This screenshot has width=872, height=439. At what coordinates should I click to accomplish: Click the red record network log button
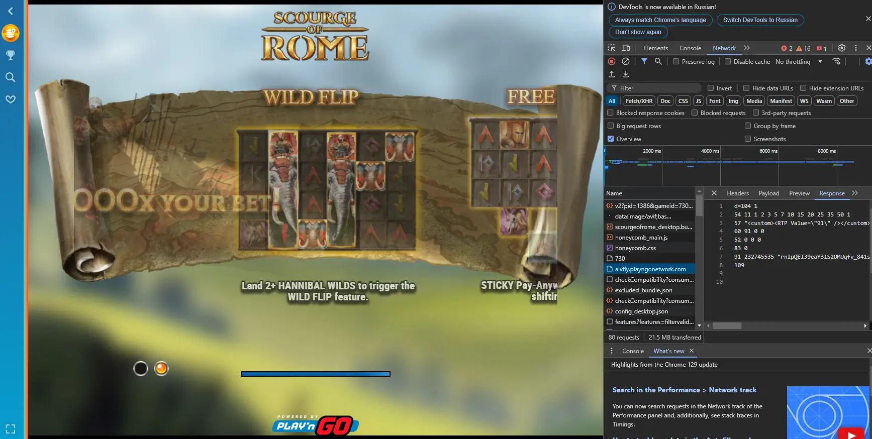(x=612, y=61)
